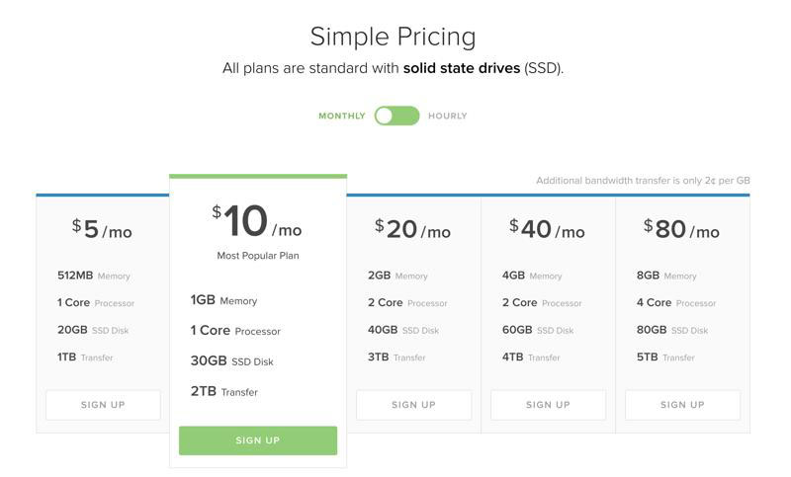Select the 512MB Memory spec line
Viewport: 791px width, 477px height.
pos(94,276)
